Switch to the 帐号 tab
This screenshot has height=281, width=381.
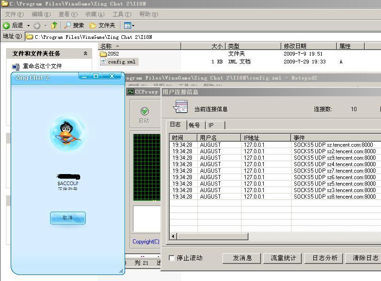(194, 125)
